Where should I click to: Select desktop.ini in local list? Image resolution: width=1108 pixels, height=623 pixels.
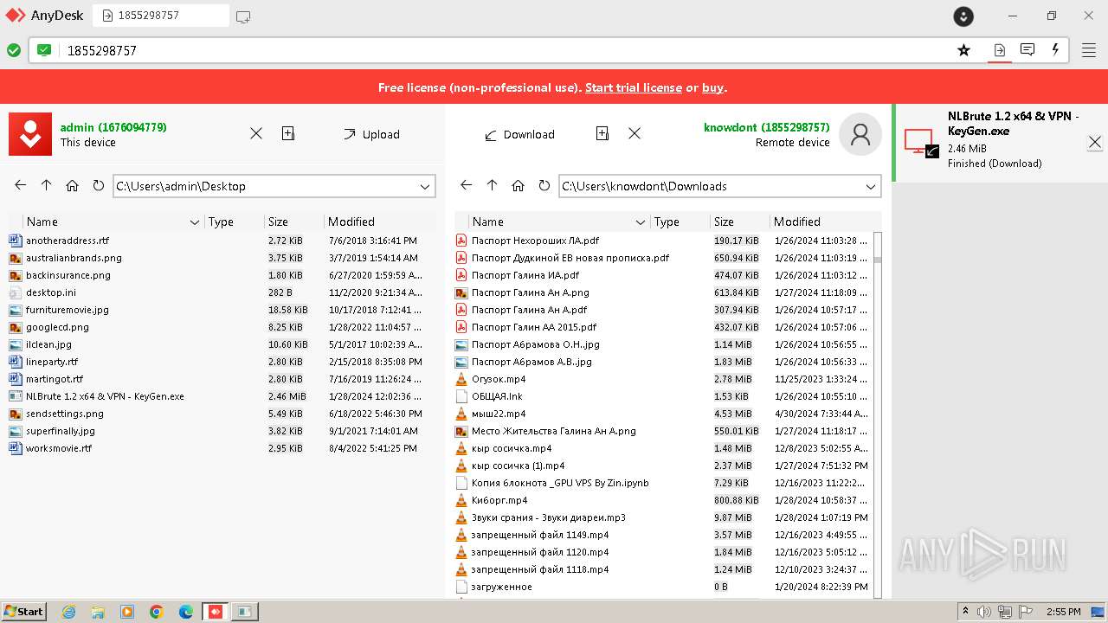click(51, 292)
